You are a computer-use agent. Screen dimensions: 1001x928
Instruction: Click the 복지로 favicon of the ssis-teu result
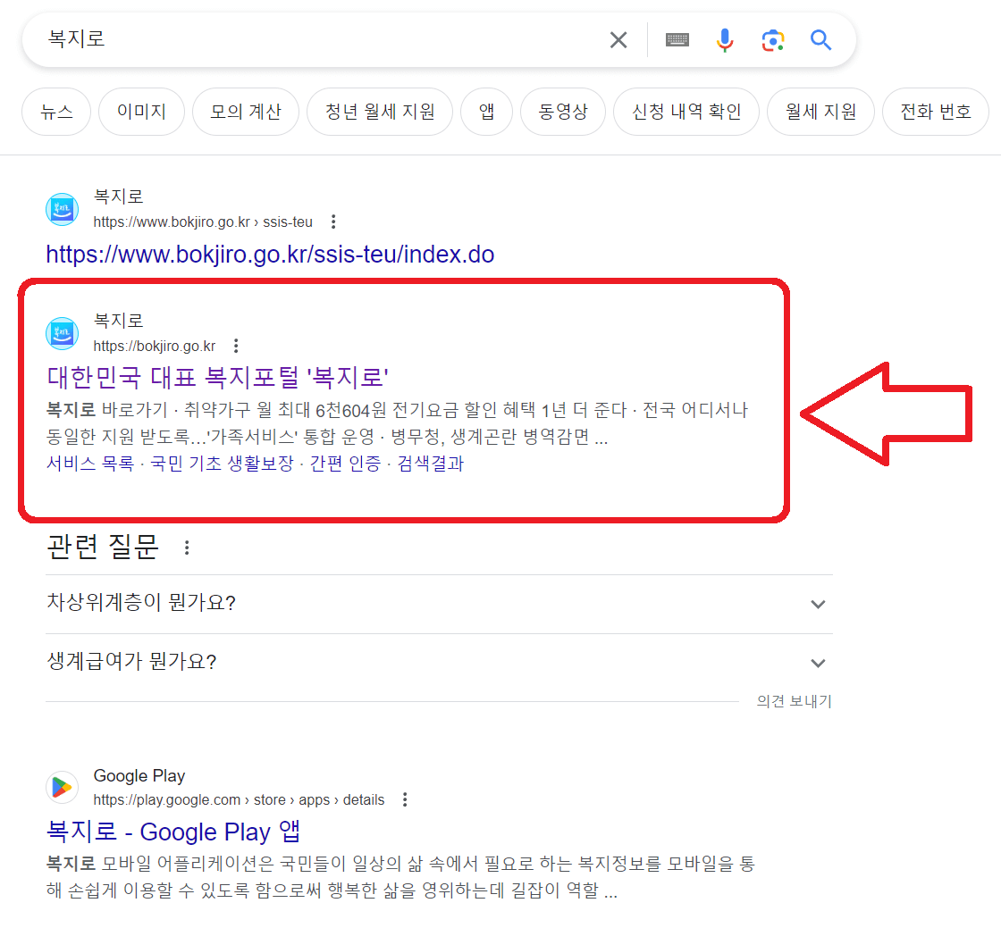click(62, 209)
